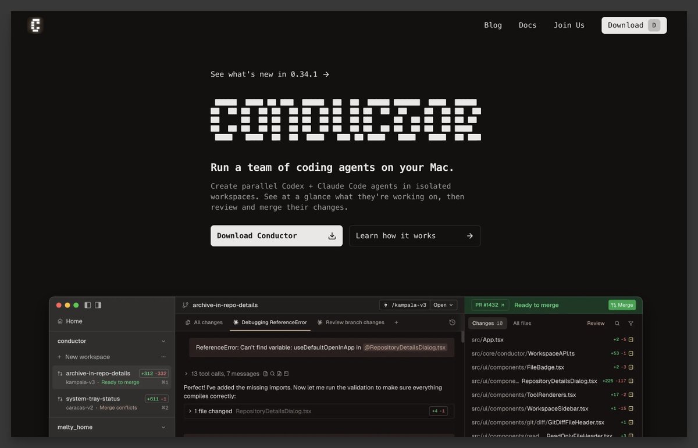698x448 pixels.
Task: Select the archive-in-repo-details workspace
Action: coord(112,377)
